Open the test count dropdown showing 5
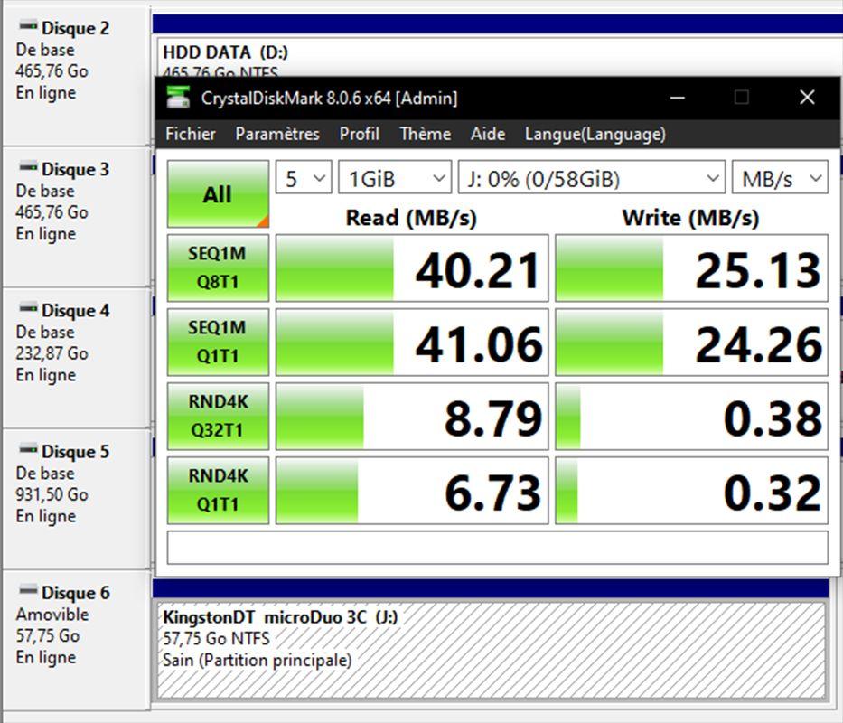Viewport: 843px width, 723px height. click(x=304, y=179)
